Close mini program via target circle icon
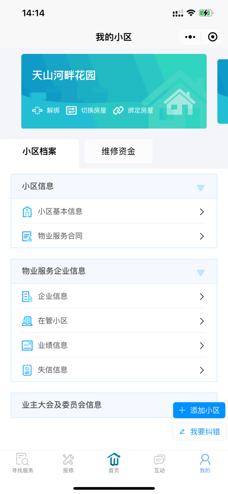 pyautogui.click(x=212, y=37)
